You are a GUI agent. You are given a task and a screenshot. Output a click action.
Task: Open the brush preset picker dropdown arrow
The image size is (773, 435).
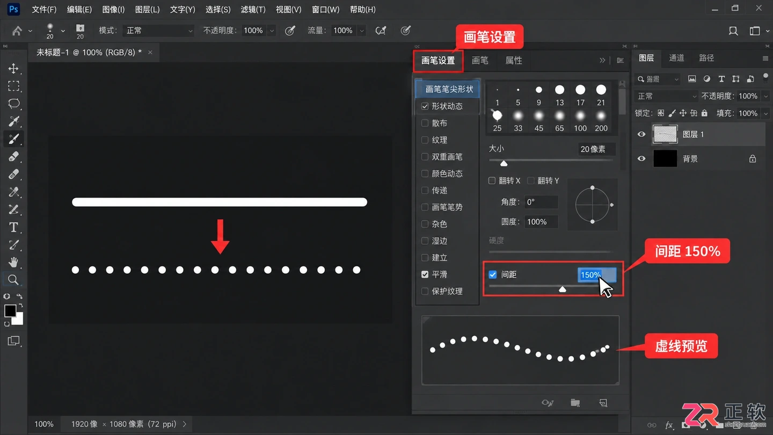pyautogui.click(x=63, y=31)
